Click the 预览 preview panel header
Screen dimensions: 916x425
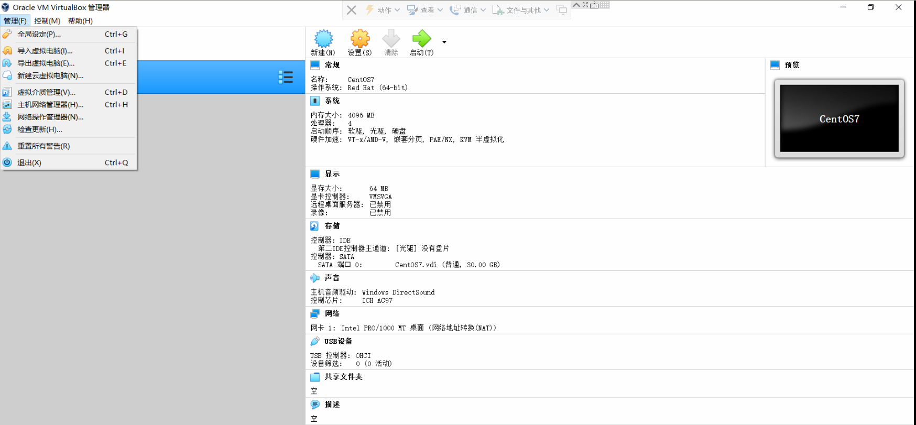click(x=792, y=65)
